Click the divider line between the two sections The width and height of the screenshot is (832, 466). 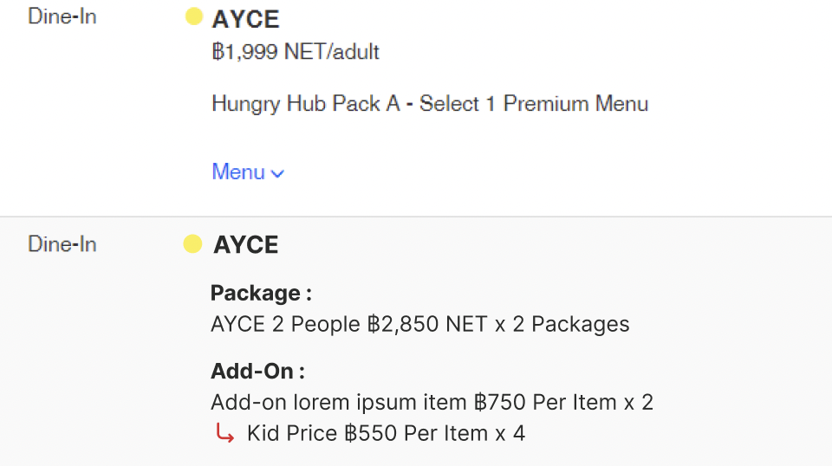416,217
